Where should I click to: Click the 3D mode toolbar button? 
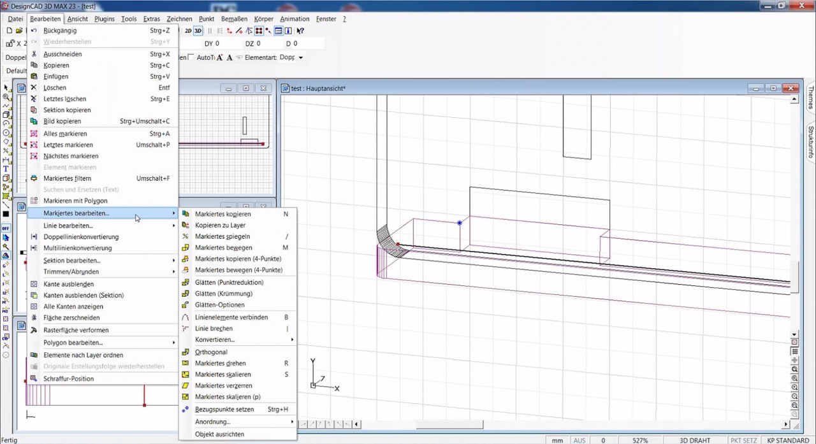click(x=198, y=31)
